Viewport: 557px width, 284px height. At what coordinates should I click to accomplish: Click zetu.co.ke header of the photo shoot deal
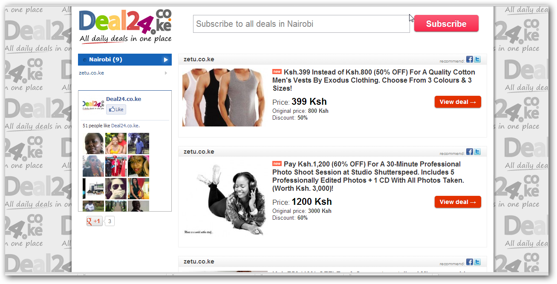tap(199, 152)
